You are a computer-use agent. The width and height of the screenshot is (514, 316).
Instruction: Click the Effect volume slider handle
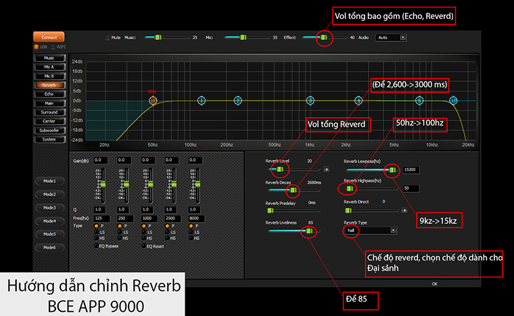click(323, 37)
